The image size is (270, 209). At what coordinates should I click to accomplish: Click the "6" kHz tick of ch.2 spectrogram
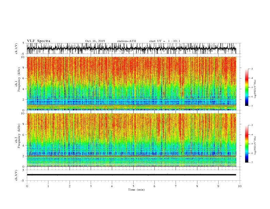coord(24,135)
